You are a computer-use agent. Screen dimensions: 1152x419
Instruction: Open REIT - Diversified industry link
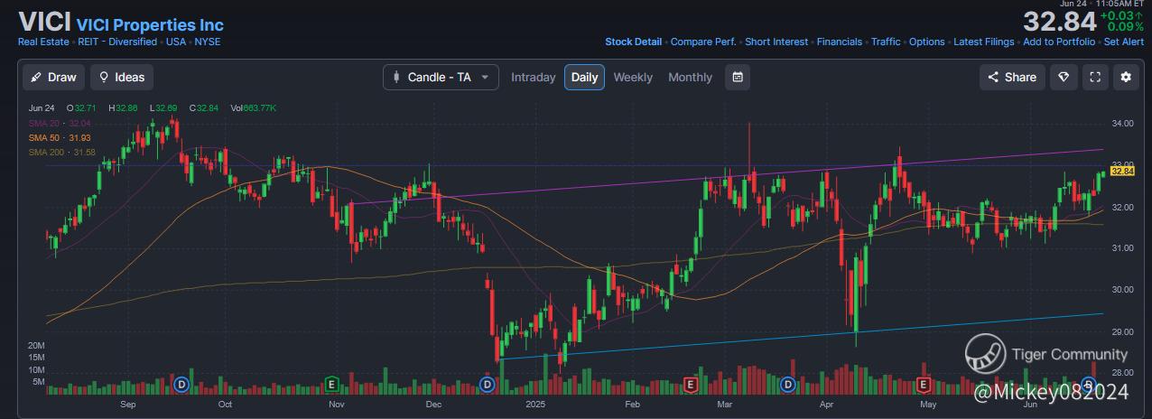pos(116,42)
